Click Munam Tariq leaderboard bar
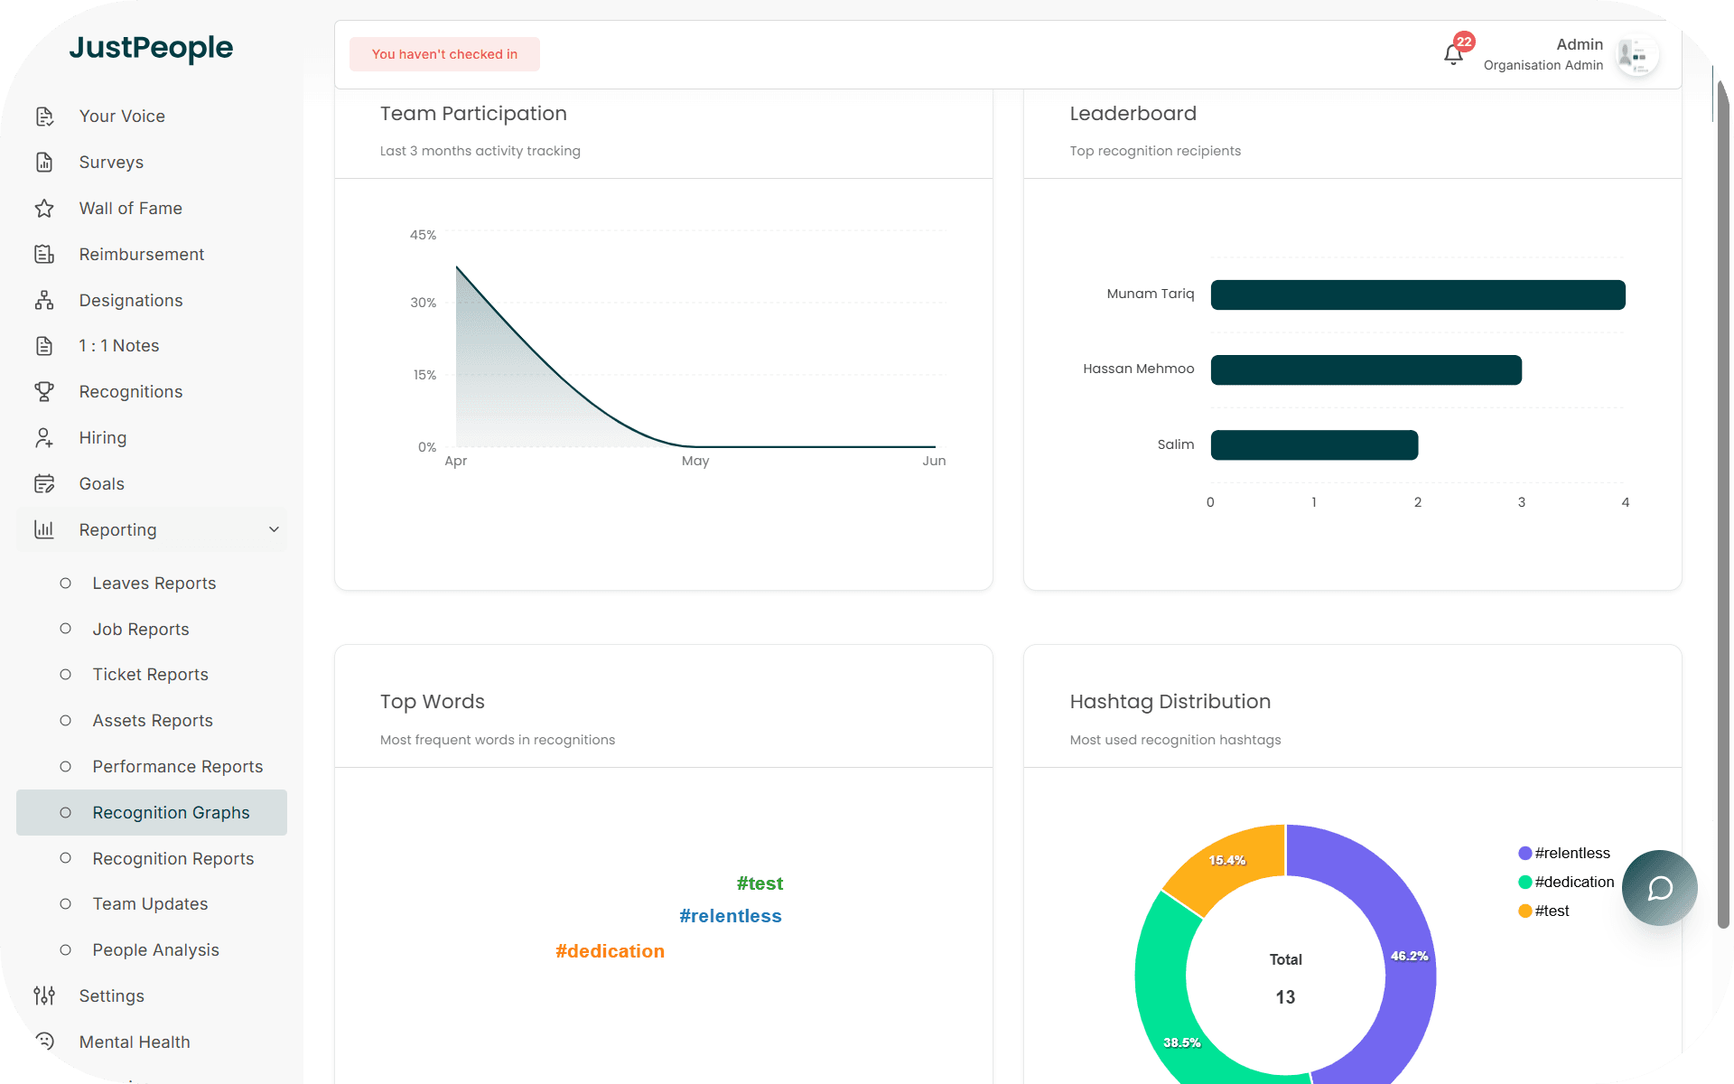This screenshot has width=1734, height=1084. [x=1418, y=295]
